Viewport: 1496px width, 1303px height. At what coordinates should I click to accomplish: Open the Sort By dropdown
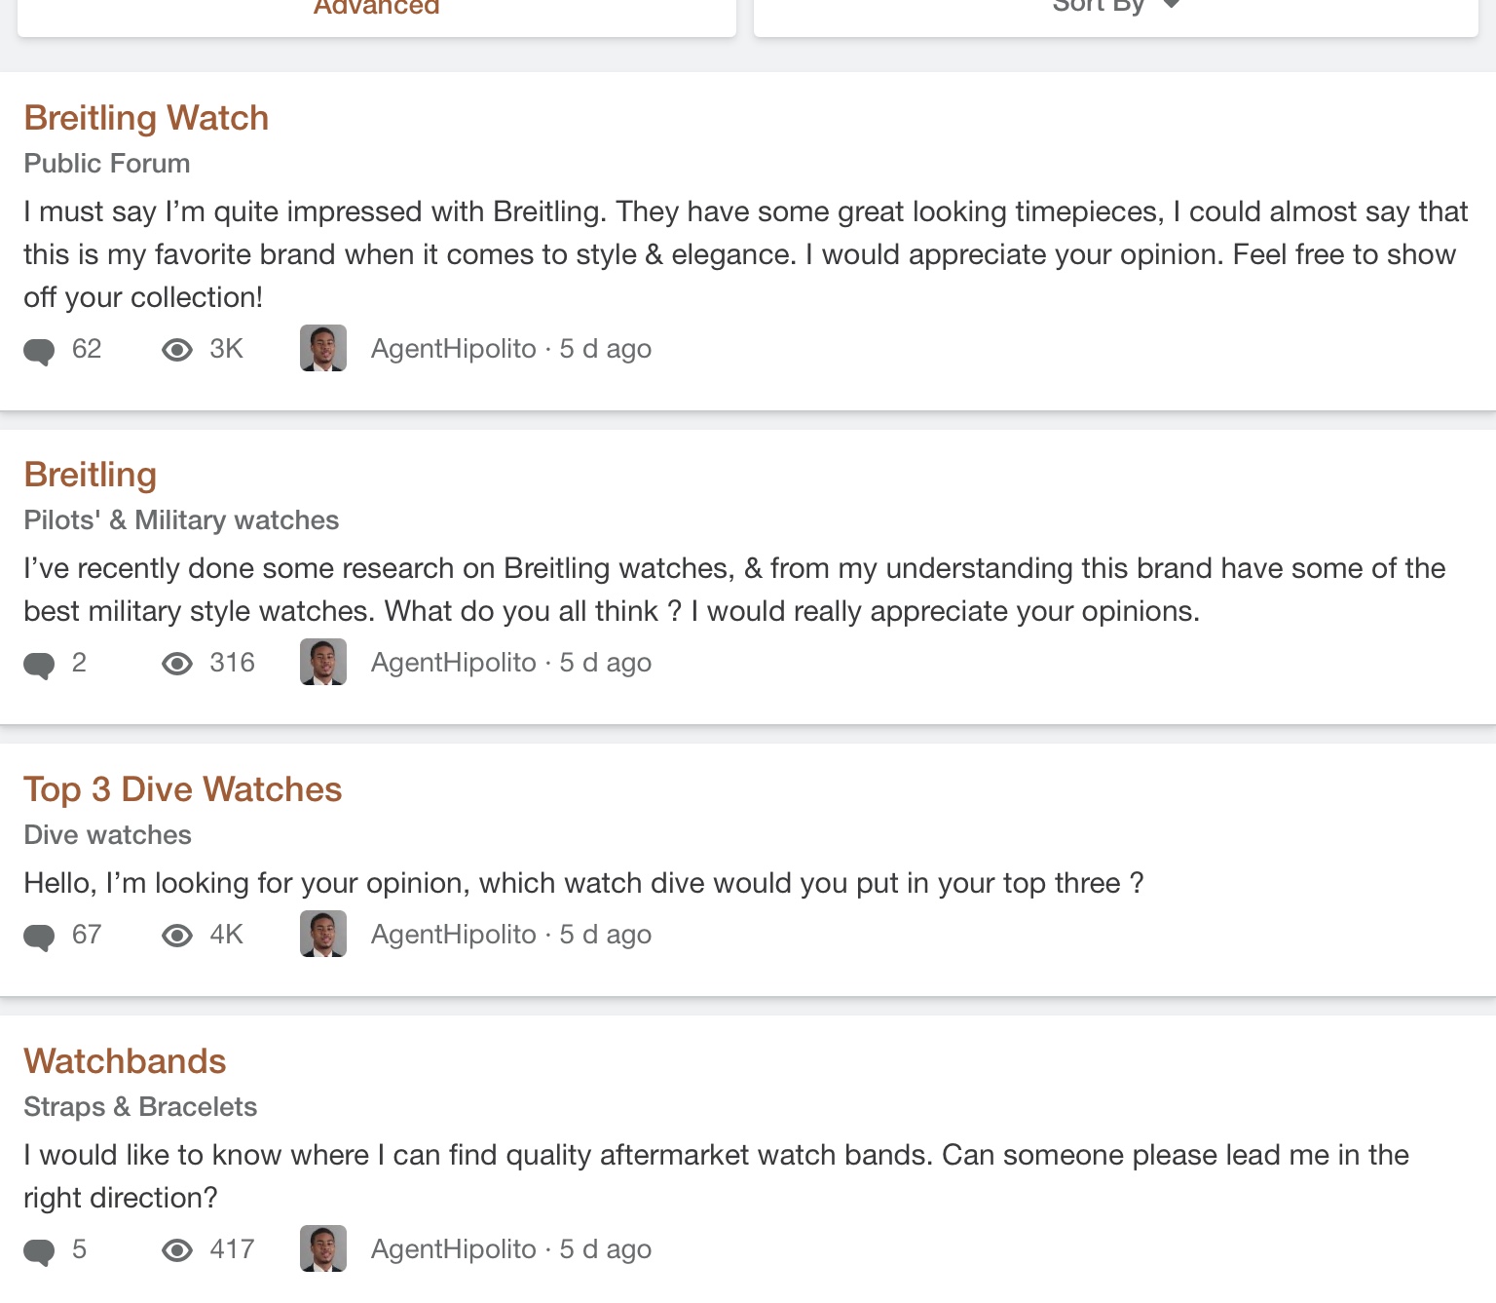click(1116, 10)
